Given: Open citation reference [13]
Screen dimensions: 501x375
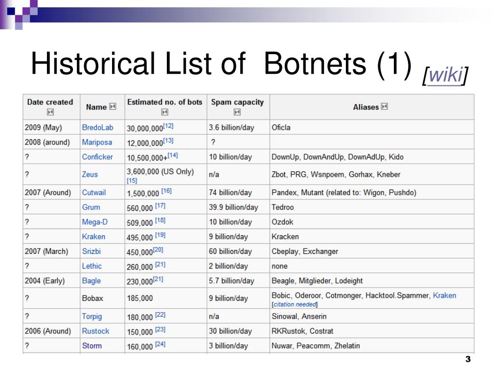Looking at the screenshot, I should pos(168,141).
